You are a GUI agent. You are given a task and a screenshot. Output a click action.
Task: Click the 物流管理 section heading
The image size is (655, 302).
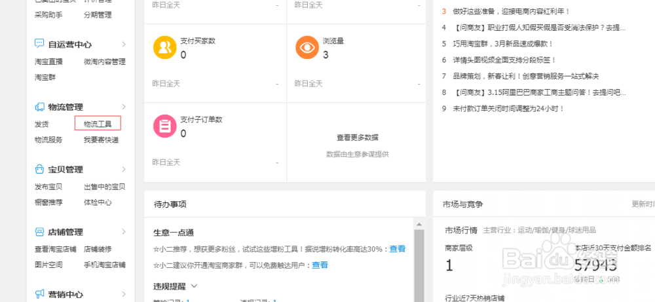65,107
